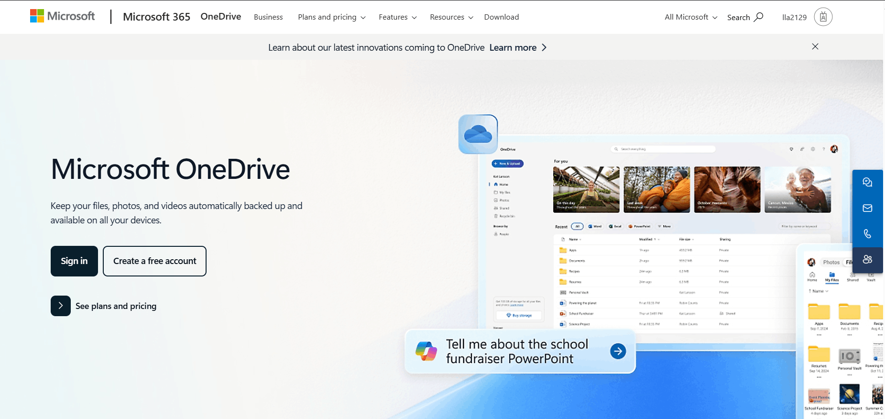Select OneDrive in the navigation bar

point(221,17)
